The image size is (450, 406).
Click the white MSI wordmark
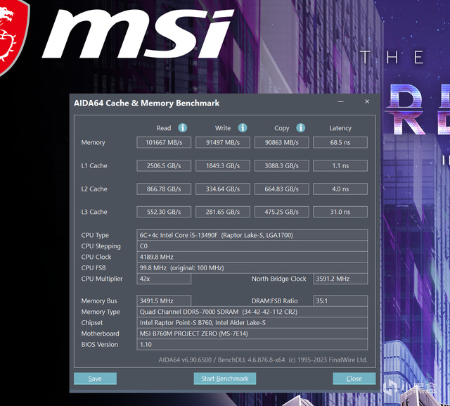pos(138,34)
